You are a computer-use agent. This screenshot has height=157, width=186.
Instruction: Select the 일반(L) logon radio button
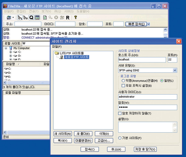click(162, 81)
